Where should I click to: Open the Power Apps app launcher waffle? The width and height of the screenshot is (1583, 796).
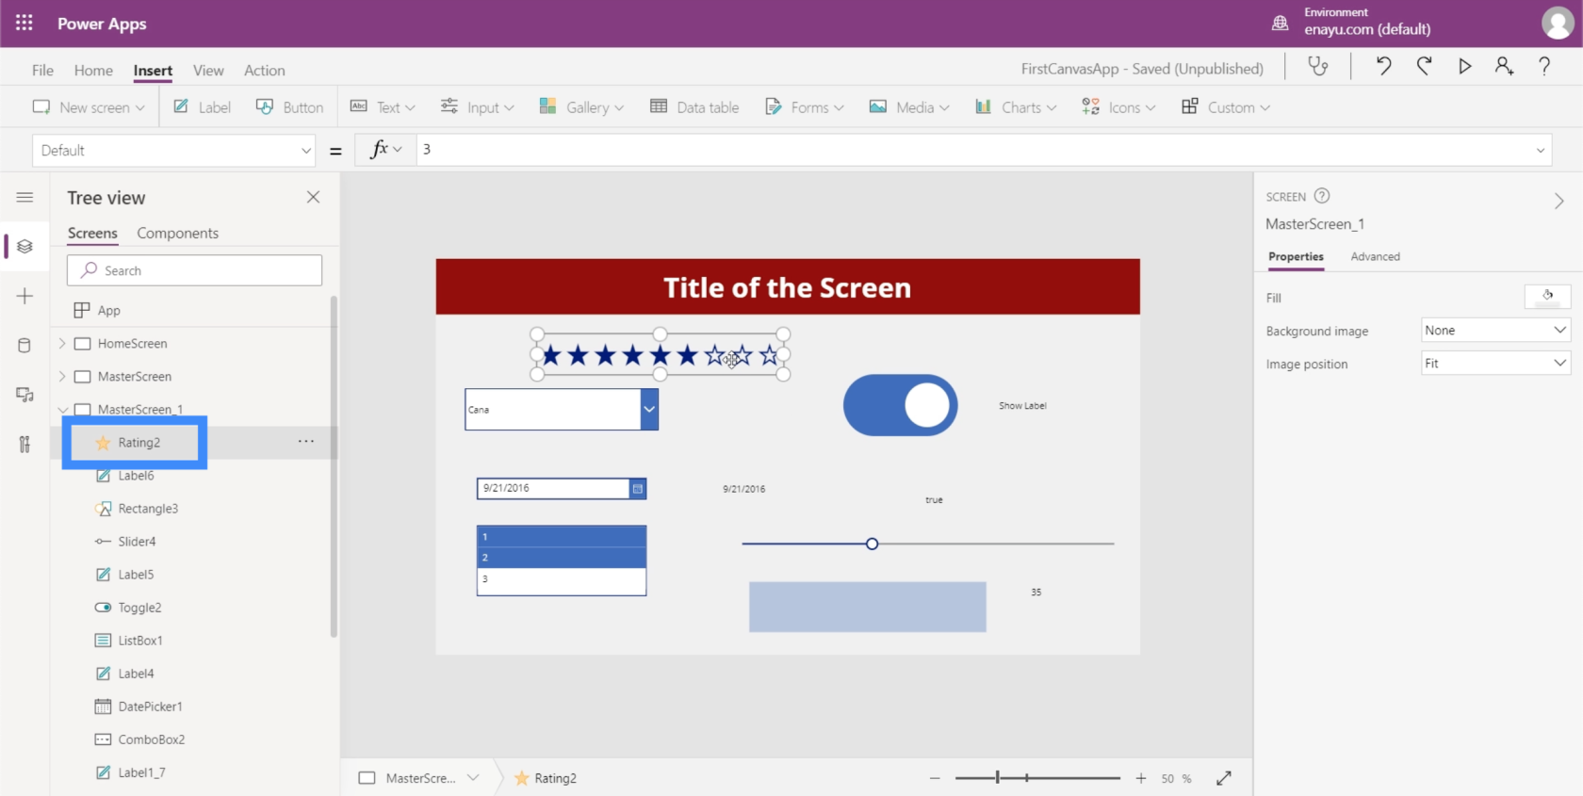tap(24, 24)
